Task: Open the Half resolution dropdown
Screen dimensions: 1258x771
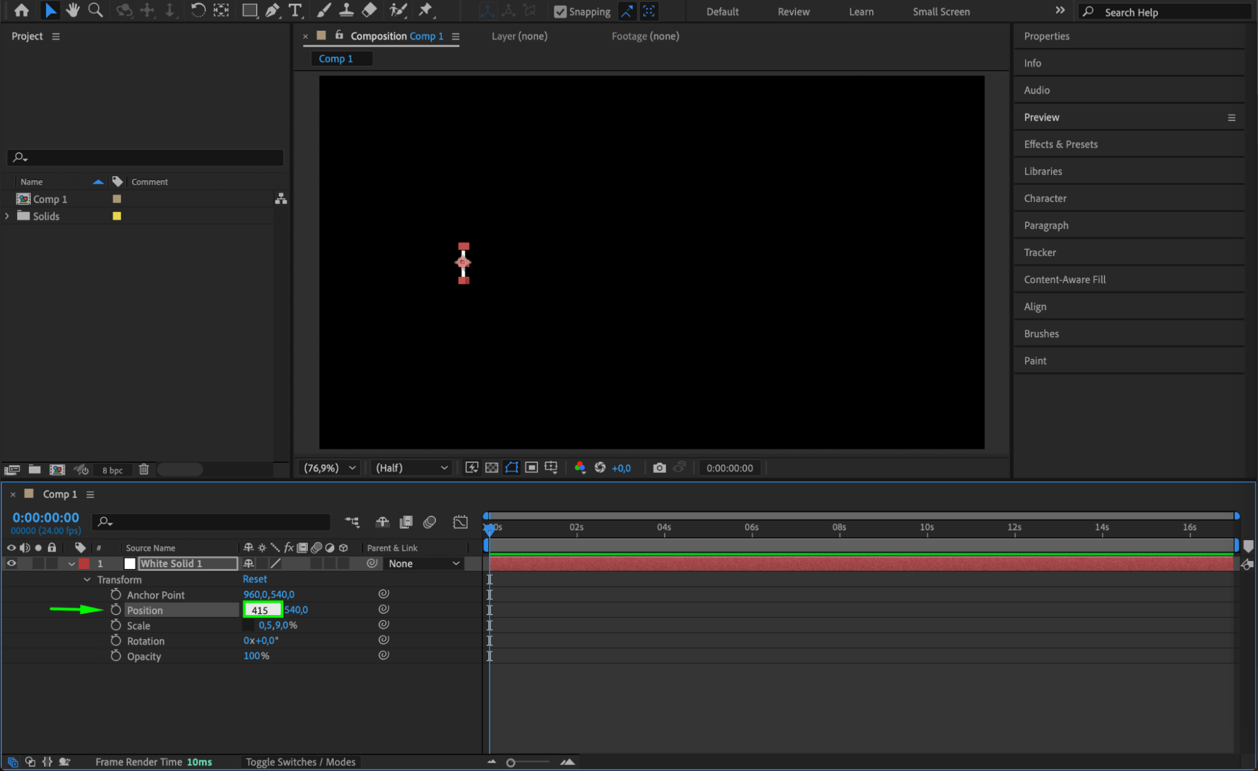Action: click(412, 468)
